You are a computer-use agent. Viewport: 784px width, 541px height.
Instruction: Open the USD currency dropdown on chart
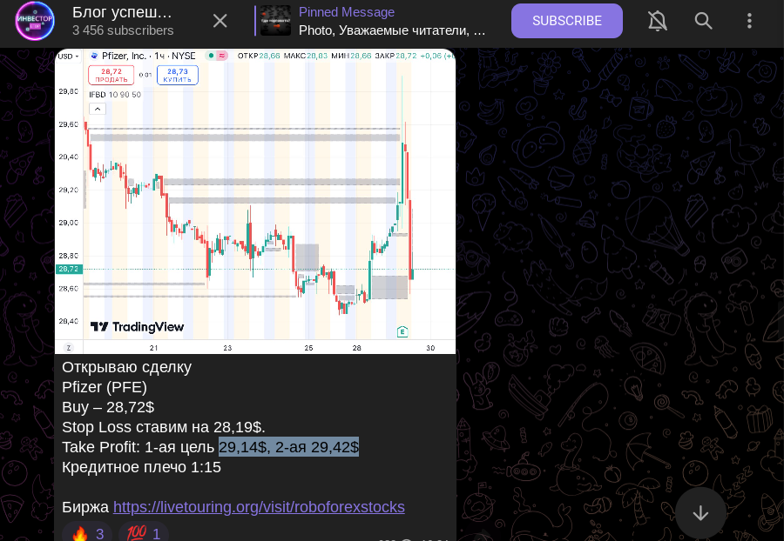[68, 57]
